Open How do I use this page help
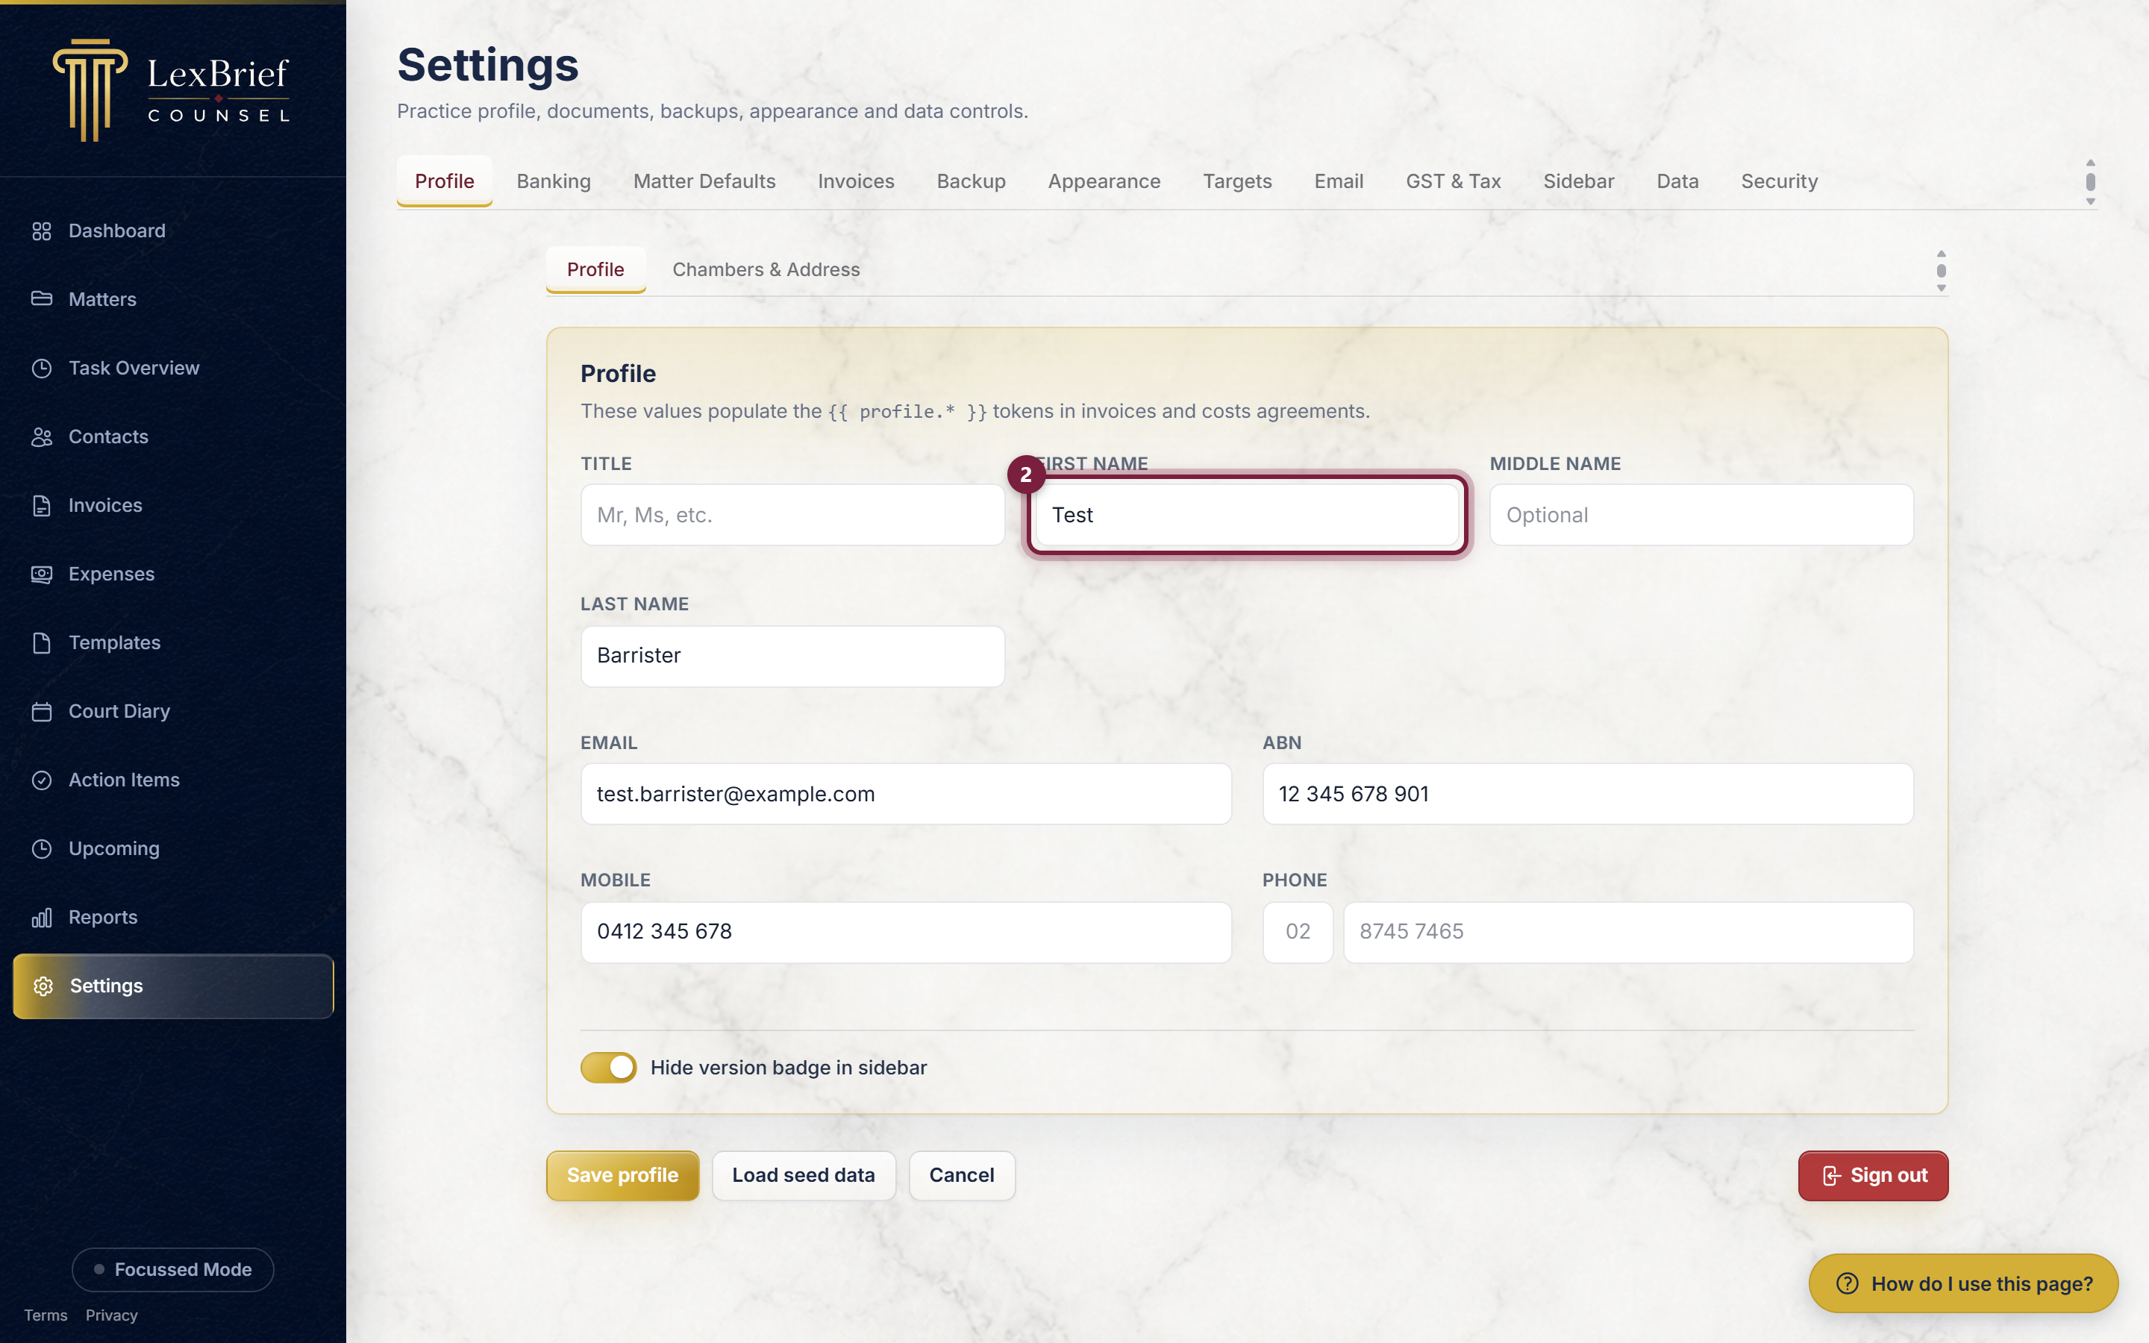The image size is (2149, 1343). coord(1963,1283)
